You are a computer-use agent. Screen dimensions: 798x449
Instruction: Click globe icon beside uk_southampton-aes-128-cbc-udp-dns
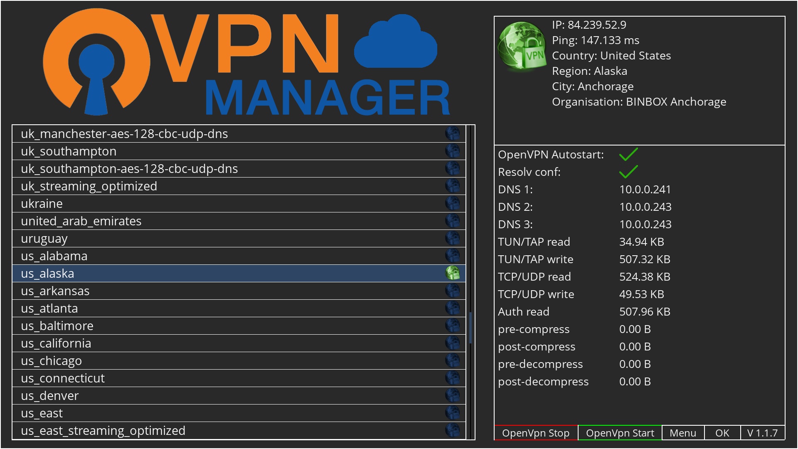[x=453, y=168]
